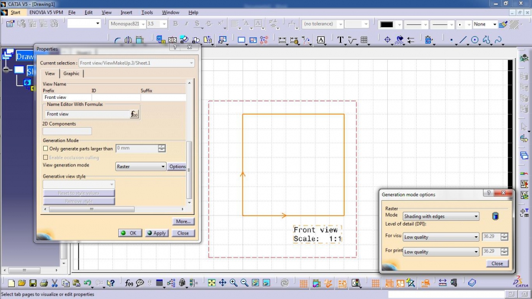Click the For visu DPI value stepper
This screenshot has height=299, width=532.
[x=504, y=237]
